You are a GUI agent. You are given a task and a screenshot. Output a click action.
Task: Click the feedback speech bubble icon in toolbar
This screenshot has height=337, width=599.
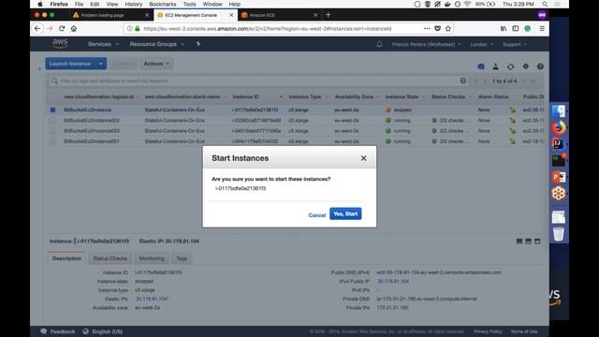click(x=481, y=66)
